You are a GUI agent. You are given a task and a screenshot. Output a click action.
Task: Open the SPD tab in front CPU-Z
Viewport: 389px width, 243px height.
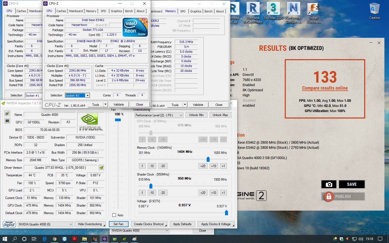tap(103, 11)
